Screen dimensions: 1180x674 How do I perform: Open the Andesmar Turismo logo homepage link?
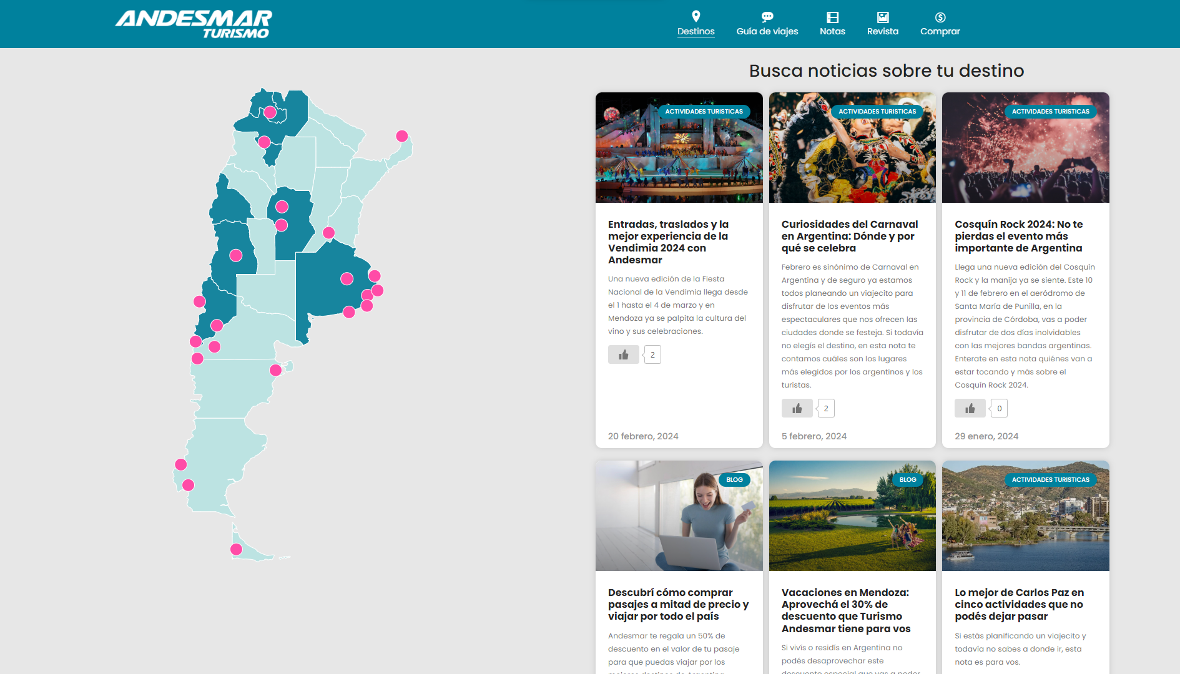coord(194,24)
